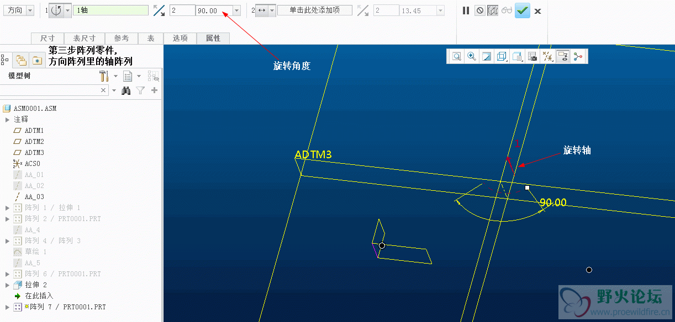Expand the 阵列 2 / PRT0001.PRT node
The image size is (675, 322).
(x=7, y=219)
